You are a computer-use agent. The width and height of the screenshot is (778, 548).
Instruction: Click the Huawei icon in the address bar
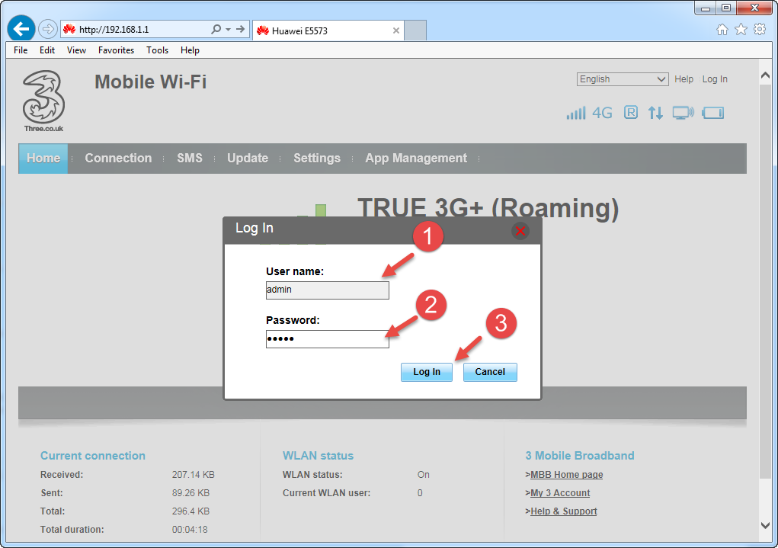(x=69, y=29)
